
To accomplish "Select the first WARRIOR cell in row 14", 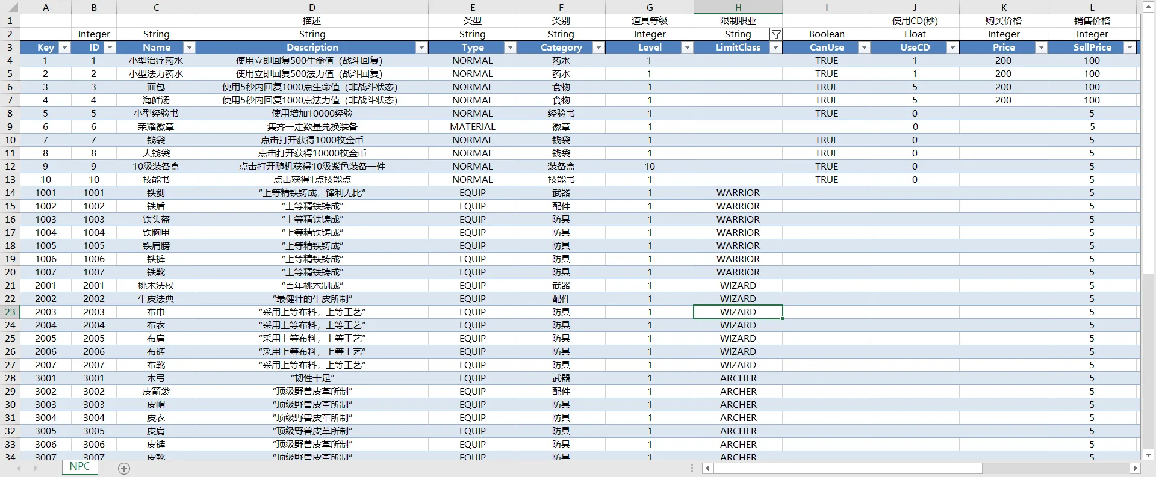I will click(x=738, y=193).
